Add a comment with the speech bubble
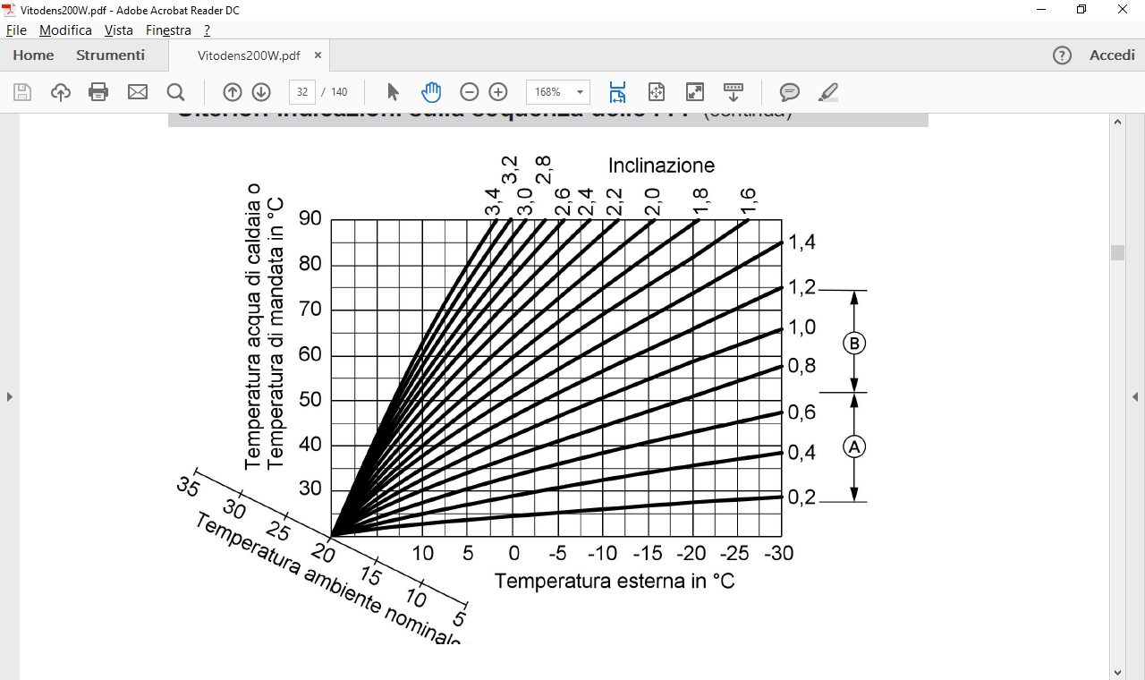Image resolution: width=1145 pixels, height=680 pixels. tap(789, 92)
